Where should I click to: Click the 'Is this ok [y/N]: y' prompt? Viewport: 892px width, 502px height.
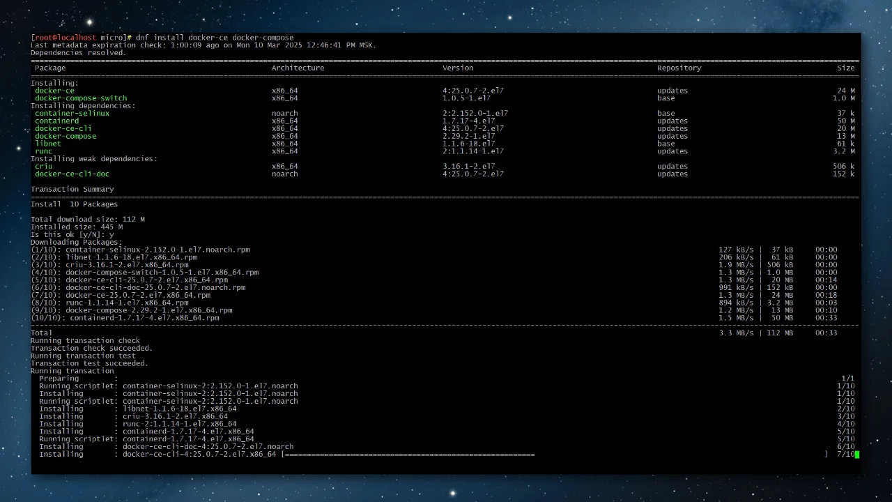point(72,235)
